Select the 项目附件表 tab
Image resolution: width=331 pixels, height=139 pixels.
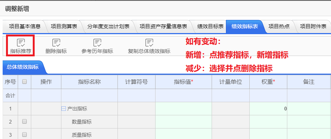(313, 27)
